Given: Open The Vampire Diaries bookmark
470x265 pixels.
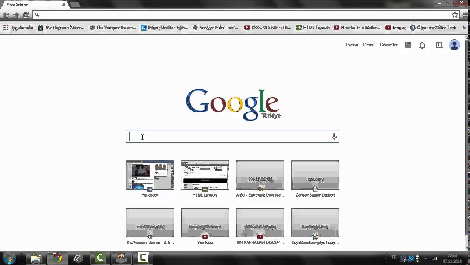Looking at the screenshot, I should click(113, 28).
